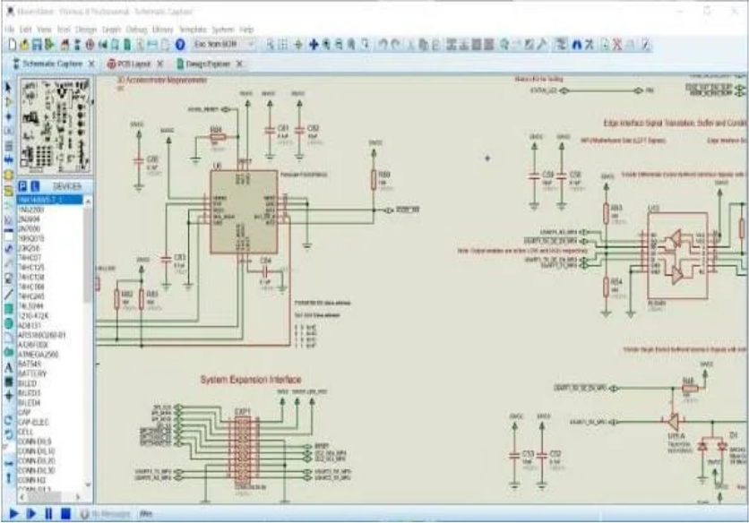The width and height of the screenshot is (749, 523).
Task: Open the Library menu
Action: tap(162, 30)
